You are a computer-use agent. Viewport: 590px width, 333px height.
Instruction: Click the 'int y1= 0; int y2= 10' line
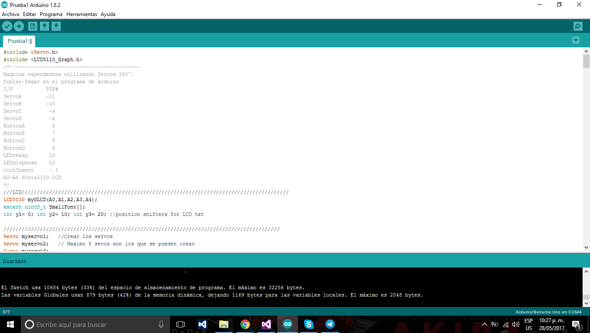[104, 214]
